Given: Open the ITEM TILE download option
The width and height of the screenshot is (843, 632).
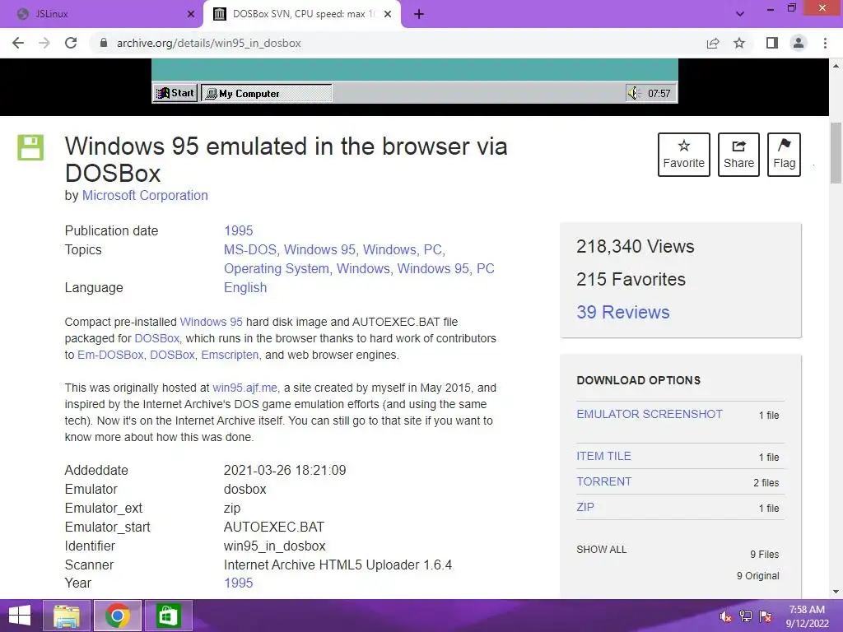Looking at the screenshot, I should pos(603,456).
